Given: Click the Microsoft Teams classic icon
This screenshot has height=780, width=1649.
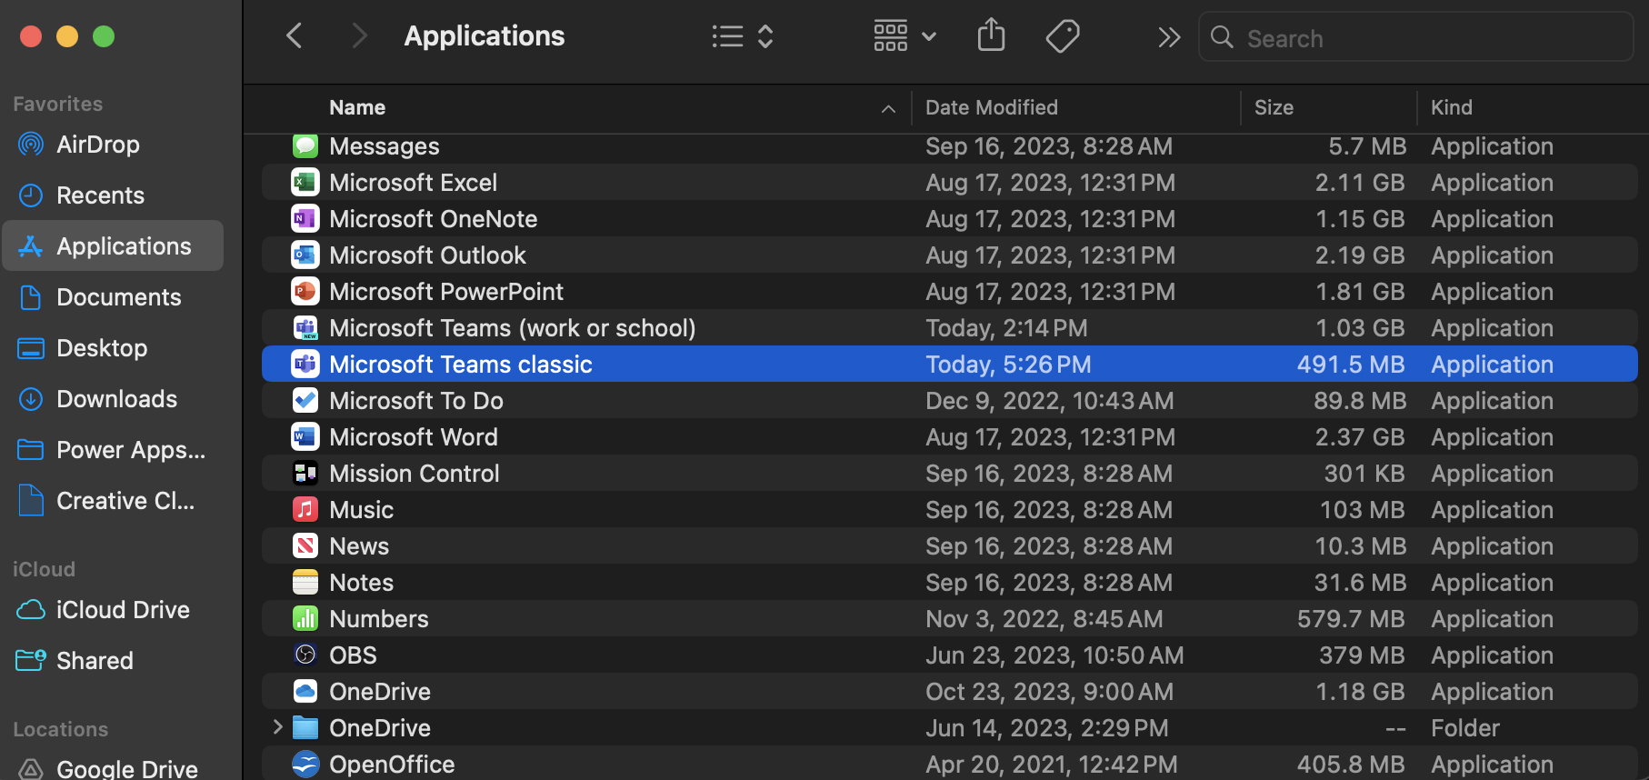Looking at the screenshot, I should coord(305,365).
